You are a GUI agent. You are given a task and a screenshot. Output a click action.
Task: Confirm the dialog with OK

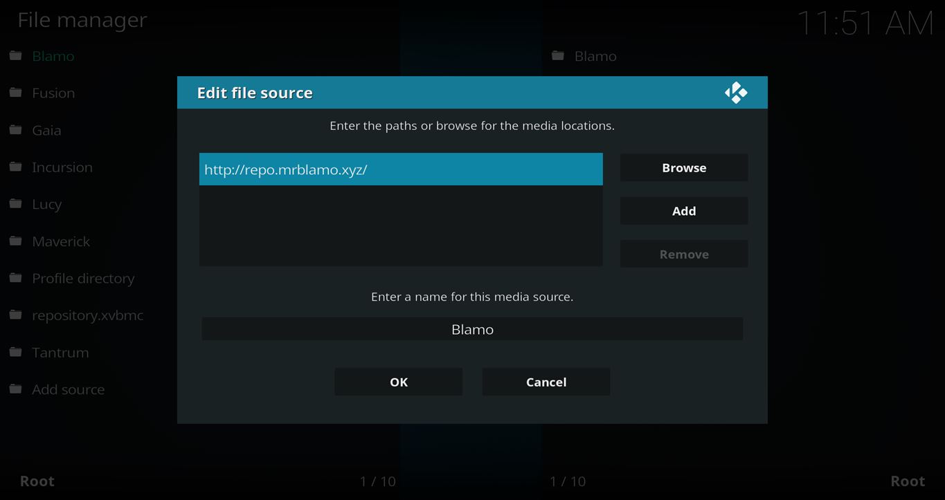tap(398, 382)
